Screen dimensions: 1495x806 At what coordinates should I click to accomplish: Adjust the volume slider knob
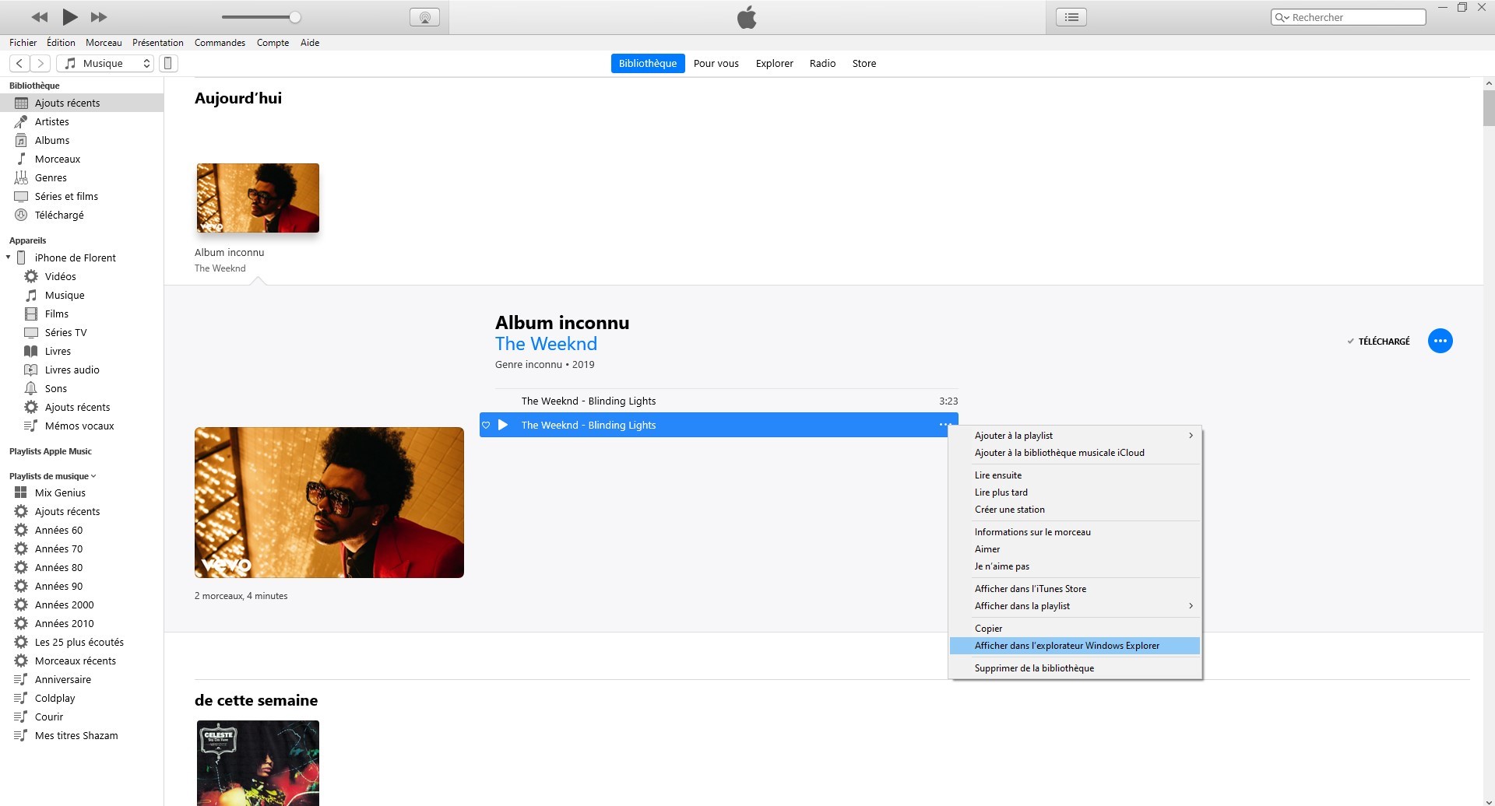coord(295,17)
